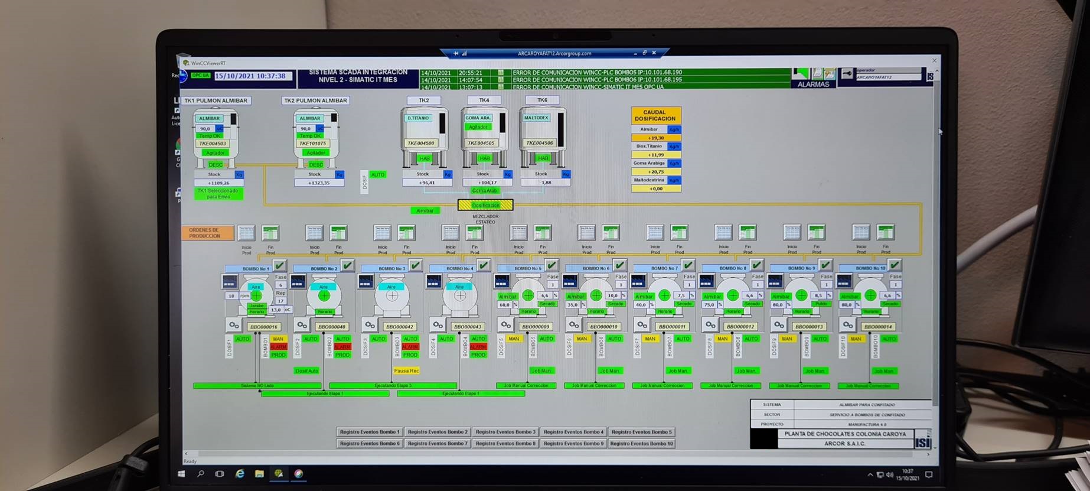This screenshot has width=1090, height=491.
Task: Select the Bombo 6 Almibar percent field 35,0
Action: pyautogui.click(x=572, y=305)
